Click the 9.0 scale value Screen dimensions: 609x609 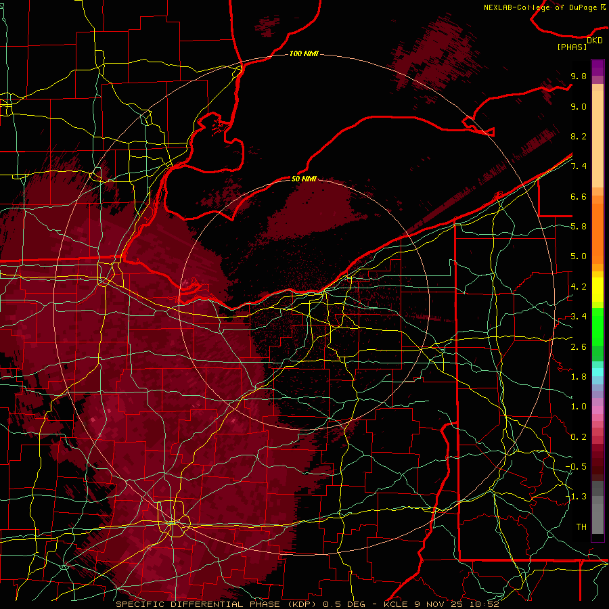(579, 106)
